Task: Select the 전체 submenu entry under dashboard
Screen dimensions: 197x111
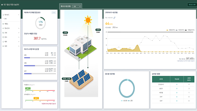Action: tap(5, 19)
